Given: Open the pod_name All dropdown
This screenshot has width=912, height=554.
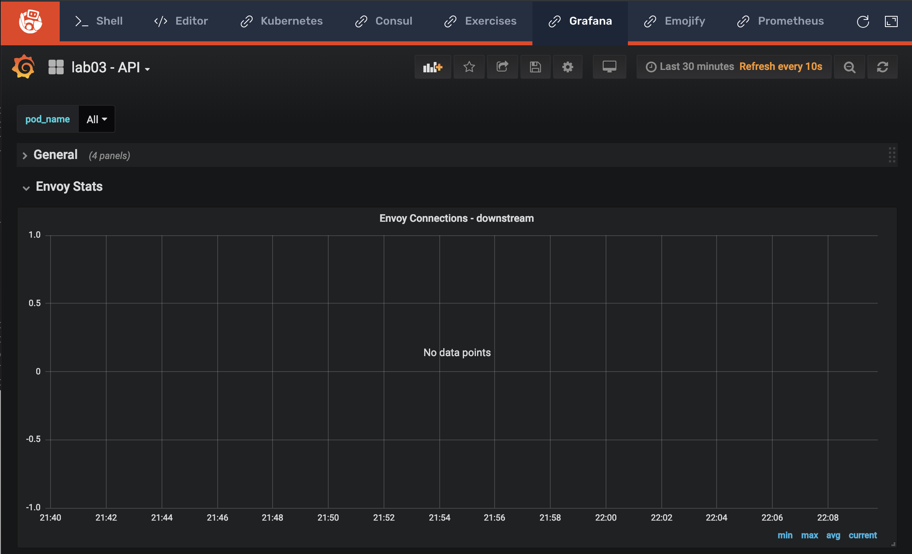Looking at the screenshot, I should coord(97,119).
